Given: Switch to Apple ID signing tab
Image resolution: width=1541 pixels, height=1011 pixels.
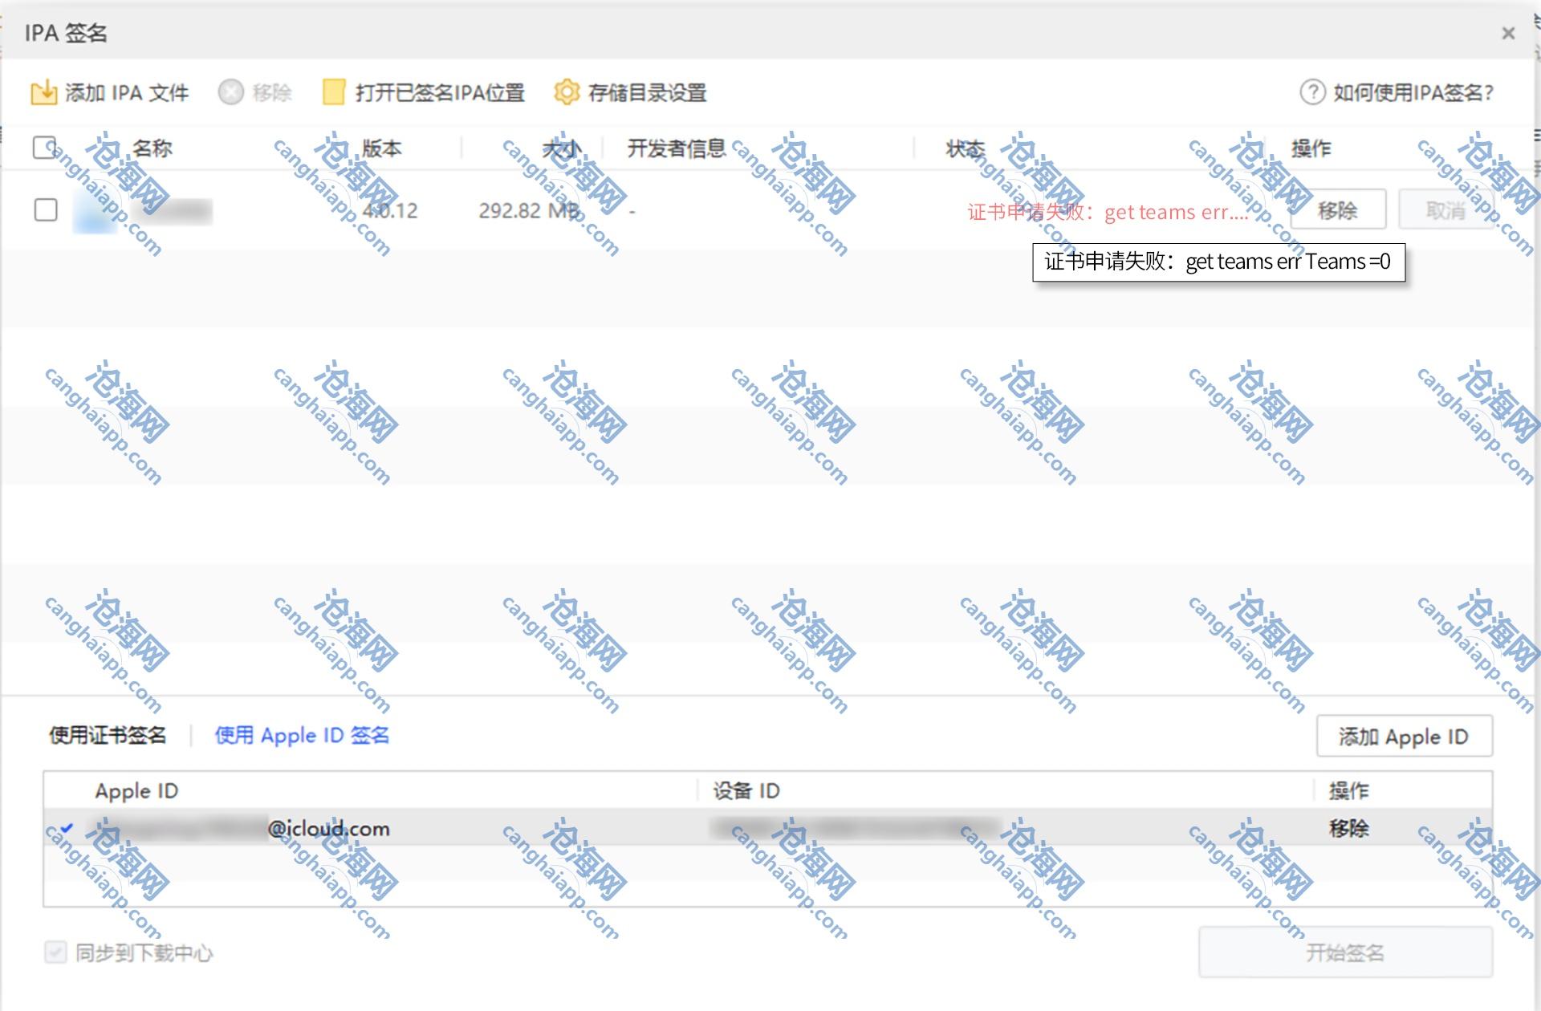Looking at the screenshot, I should (x=302, y=735).
